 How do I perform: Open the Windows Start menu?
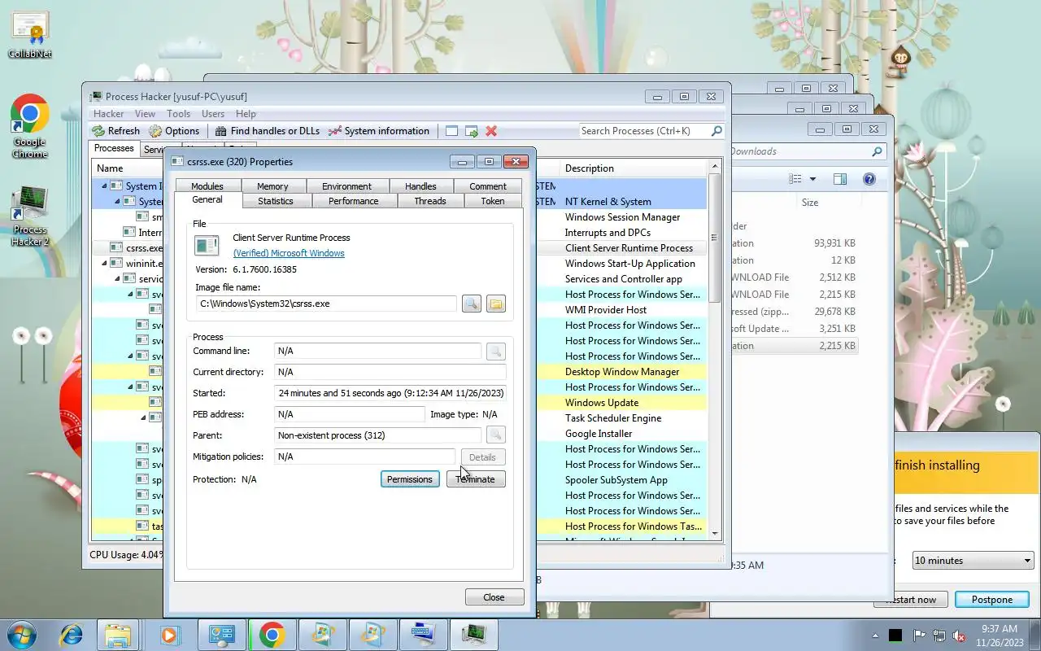pyautogui.click(x=21, y=634)
